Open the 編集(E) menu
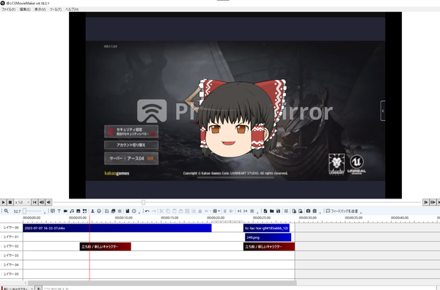Viewport: 440px width, 290px height. tap(25, 10)
